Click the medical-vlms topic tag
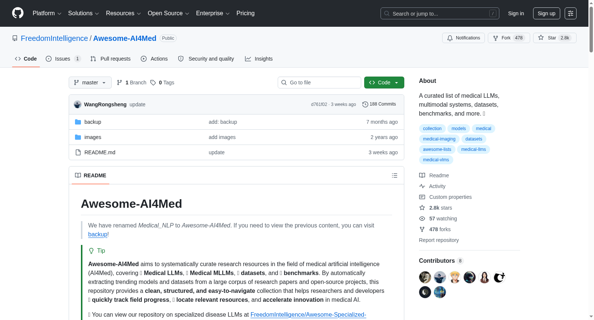594x320 pixels. click(436, 160)
